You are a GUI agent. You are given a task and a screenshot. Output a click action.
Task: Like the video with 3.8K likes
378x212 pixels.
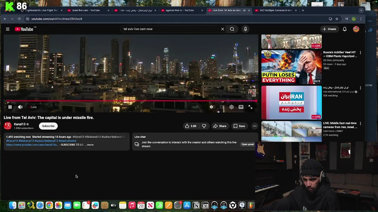[x=190, y=126]
